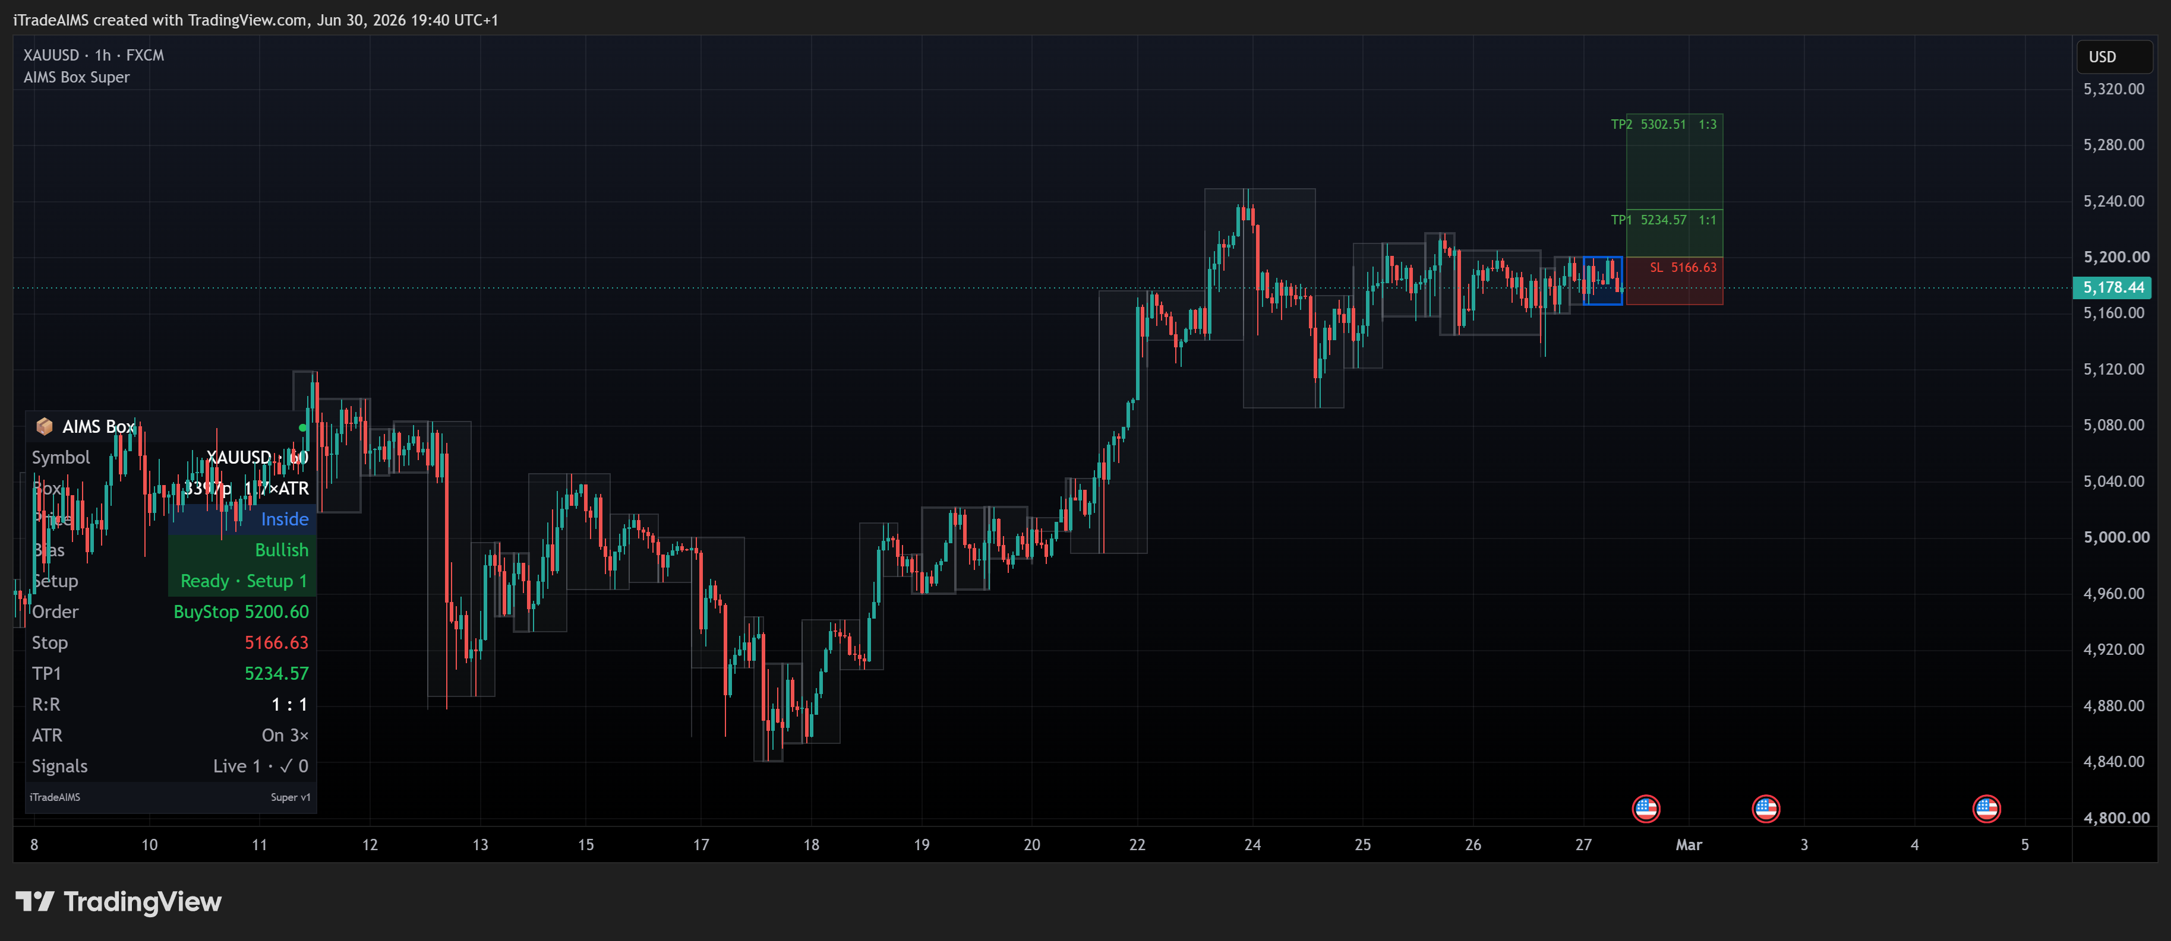Viewport: 2171px width, 941px height.
Task: Click the Signals value Live 1 · ✓ 0
Action: point(260,766)
